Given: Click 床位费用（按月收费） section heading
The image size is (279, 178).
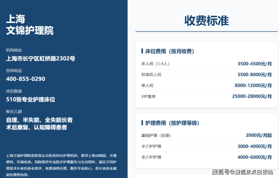Looking at the screenshot, I should (170, 51).
